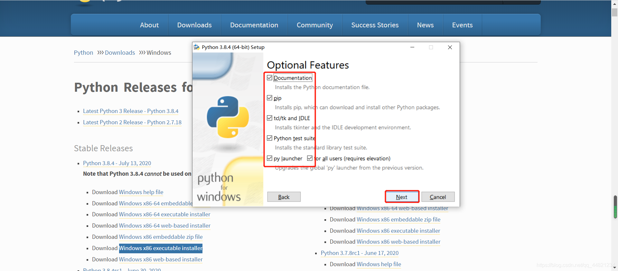The width and height of the screenshot is (618, 271).
Task: Open Latest Python 3 Release 3.8.4 link
Action: 131,111
